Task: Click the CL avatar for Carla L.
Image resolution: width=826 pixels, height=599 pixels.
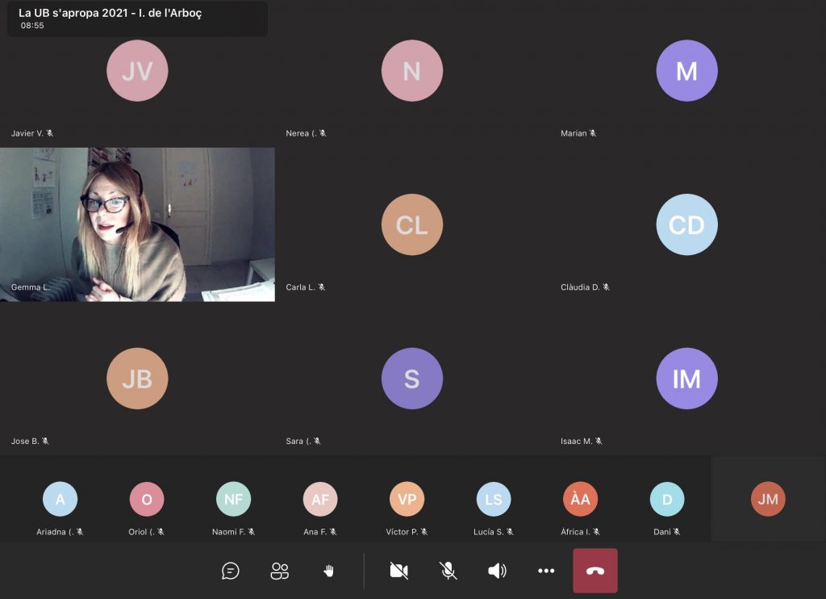Action: coord(412,225)
